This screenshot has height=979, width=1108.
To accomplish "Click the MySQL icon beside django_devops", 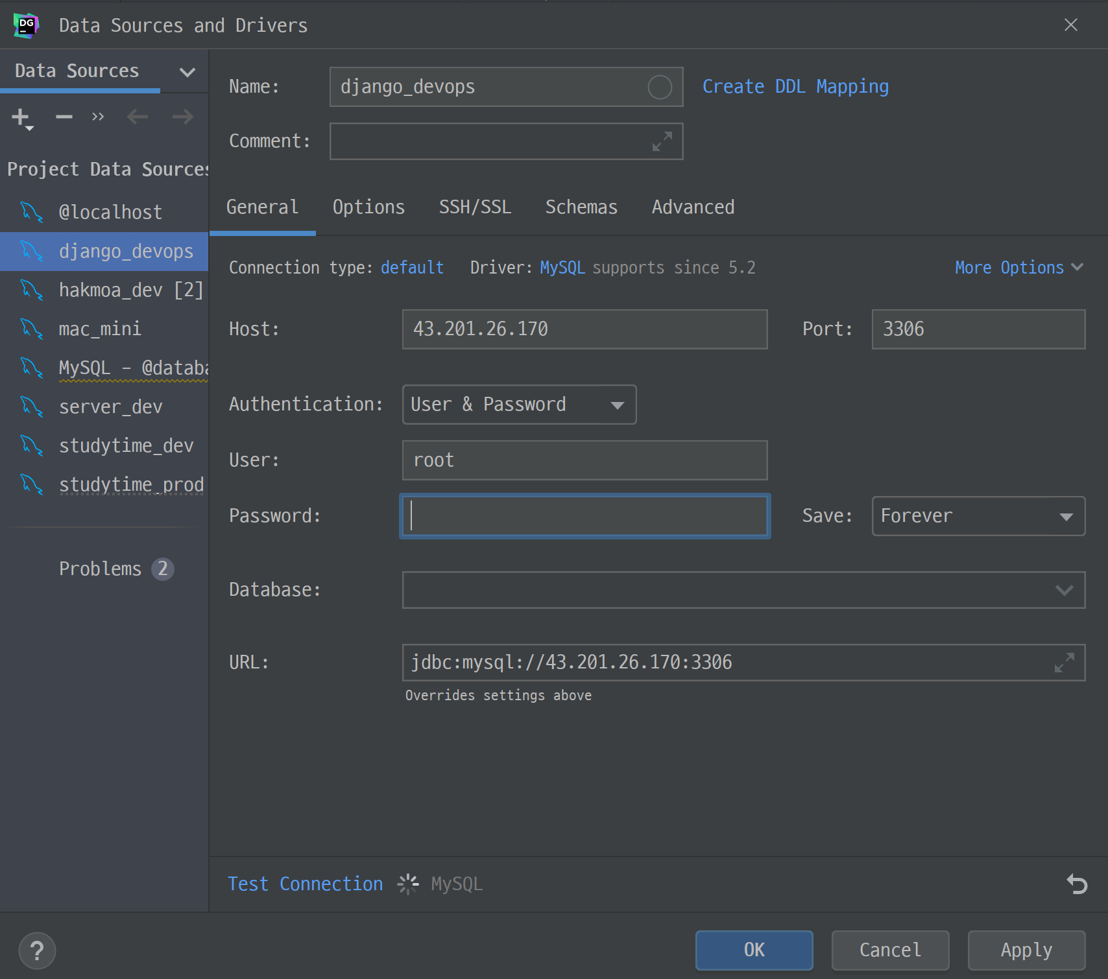I will pyautogui.click(x=32, y=251).
